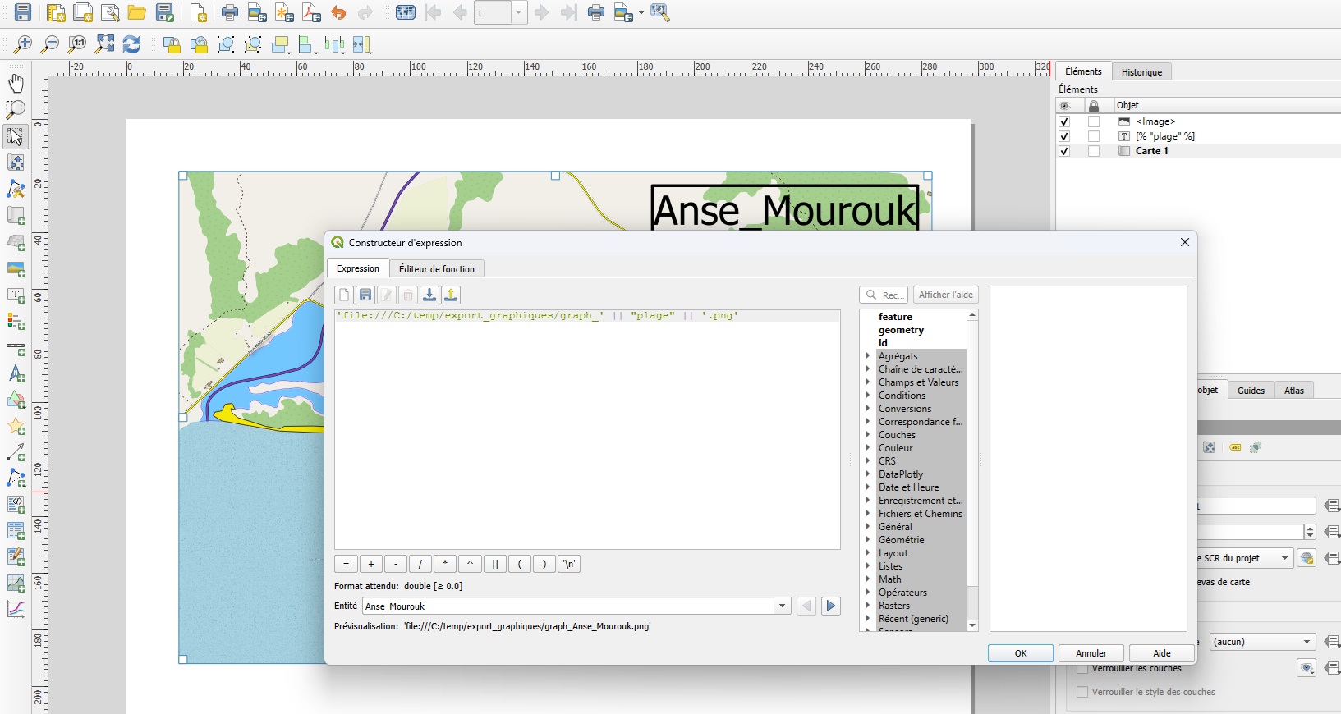This screenshot has height=714, width=1341.
Task: Confirm expression with OK button
Action: (x=1021, y=653)
